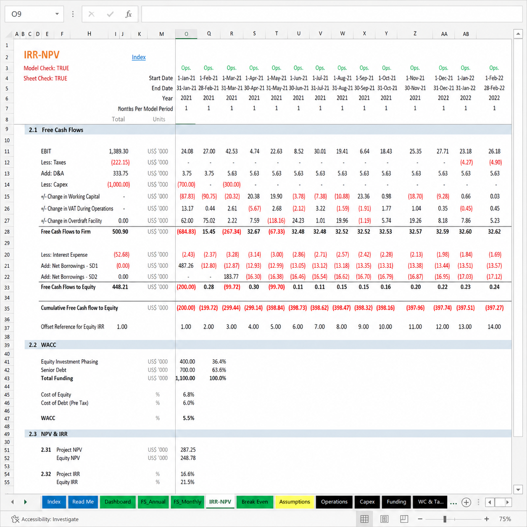Image resolution: width=527 pixels, height=527 pixels.
Task: Add a new sheet with plus icon
Action: click(x=466, y=502)
